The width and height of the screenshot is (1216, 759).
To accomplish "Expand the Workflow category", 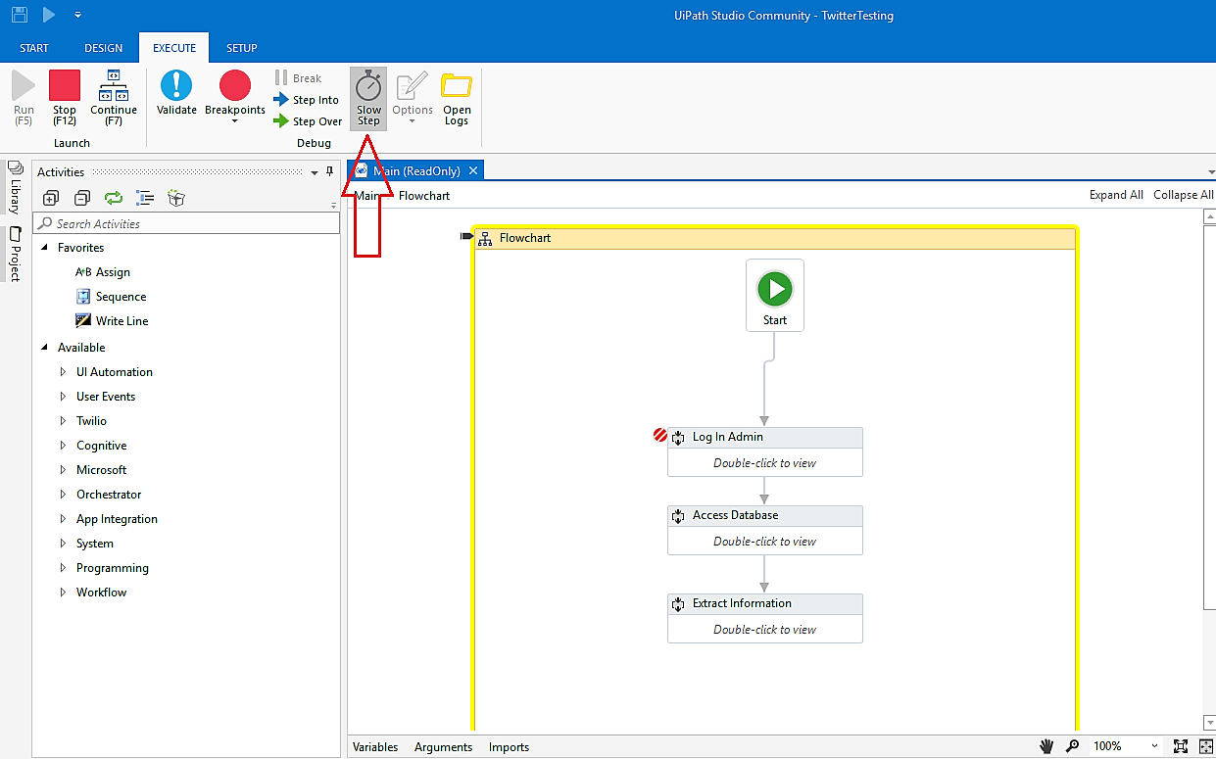I will tap(64, 593).
